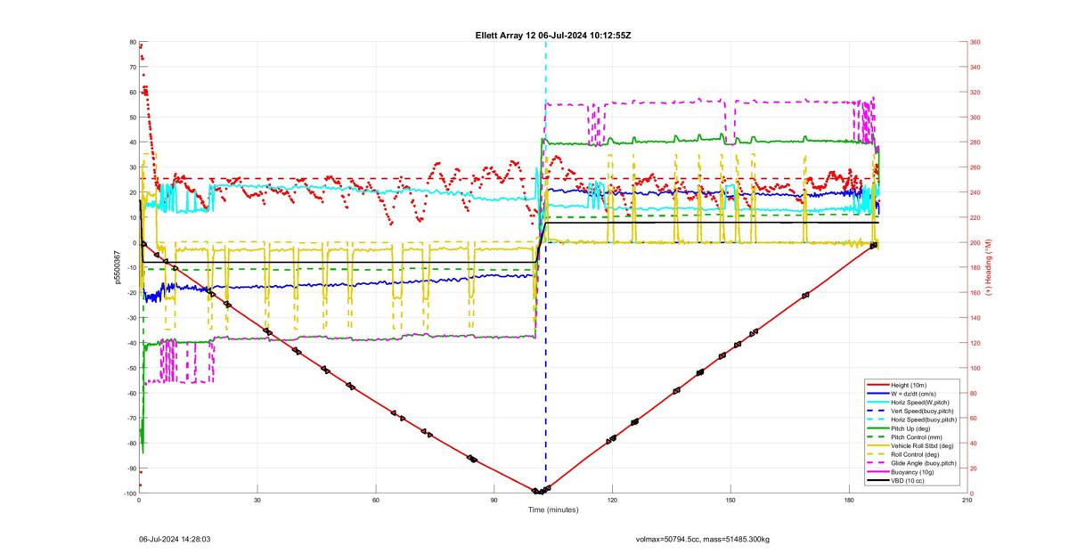Select the 'Horiz Speed(buoy,pitch)' legend entry

click(x=924, y=420)
